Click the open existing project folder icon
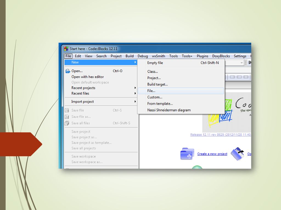The height and width of the screenshot is (210, 281). pos(237,154)
